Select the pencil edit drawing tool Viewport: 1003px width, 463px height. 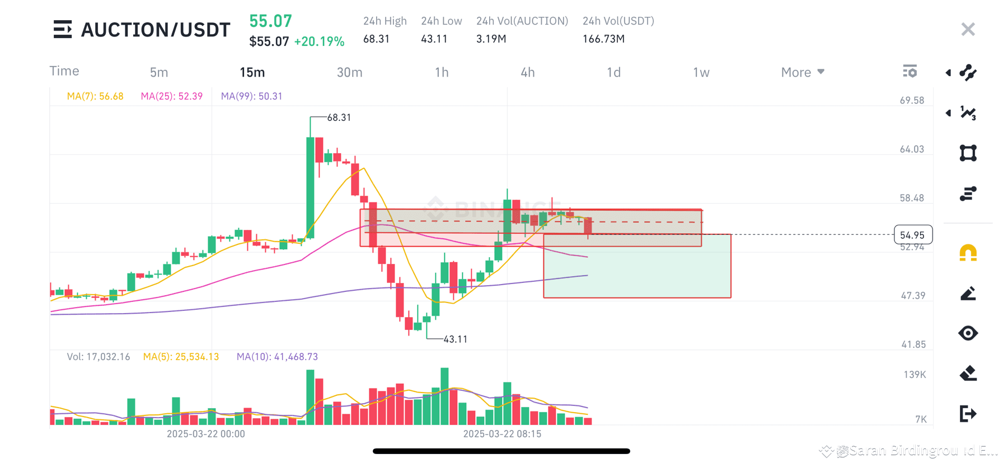[968, 293]
